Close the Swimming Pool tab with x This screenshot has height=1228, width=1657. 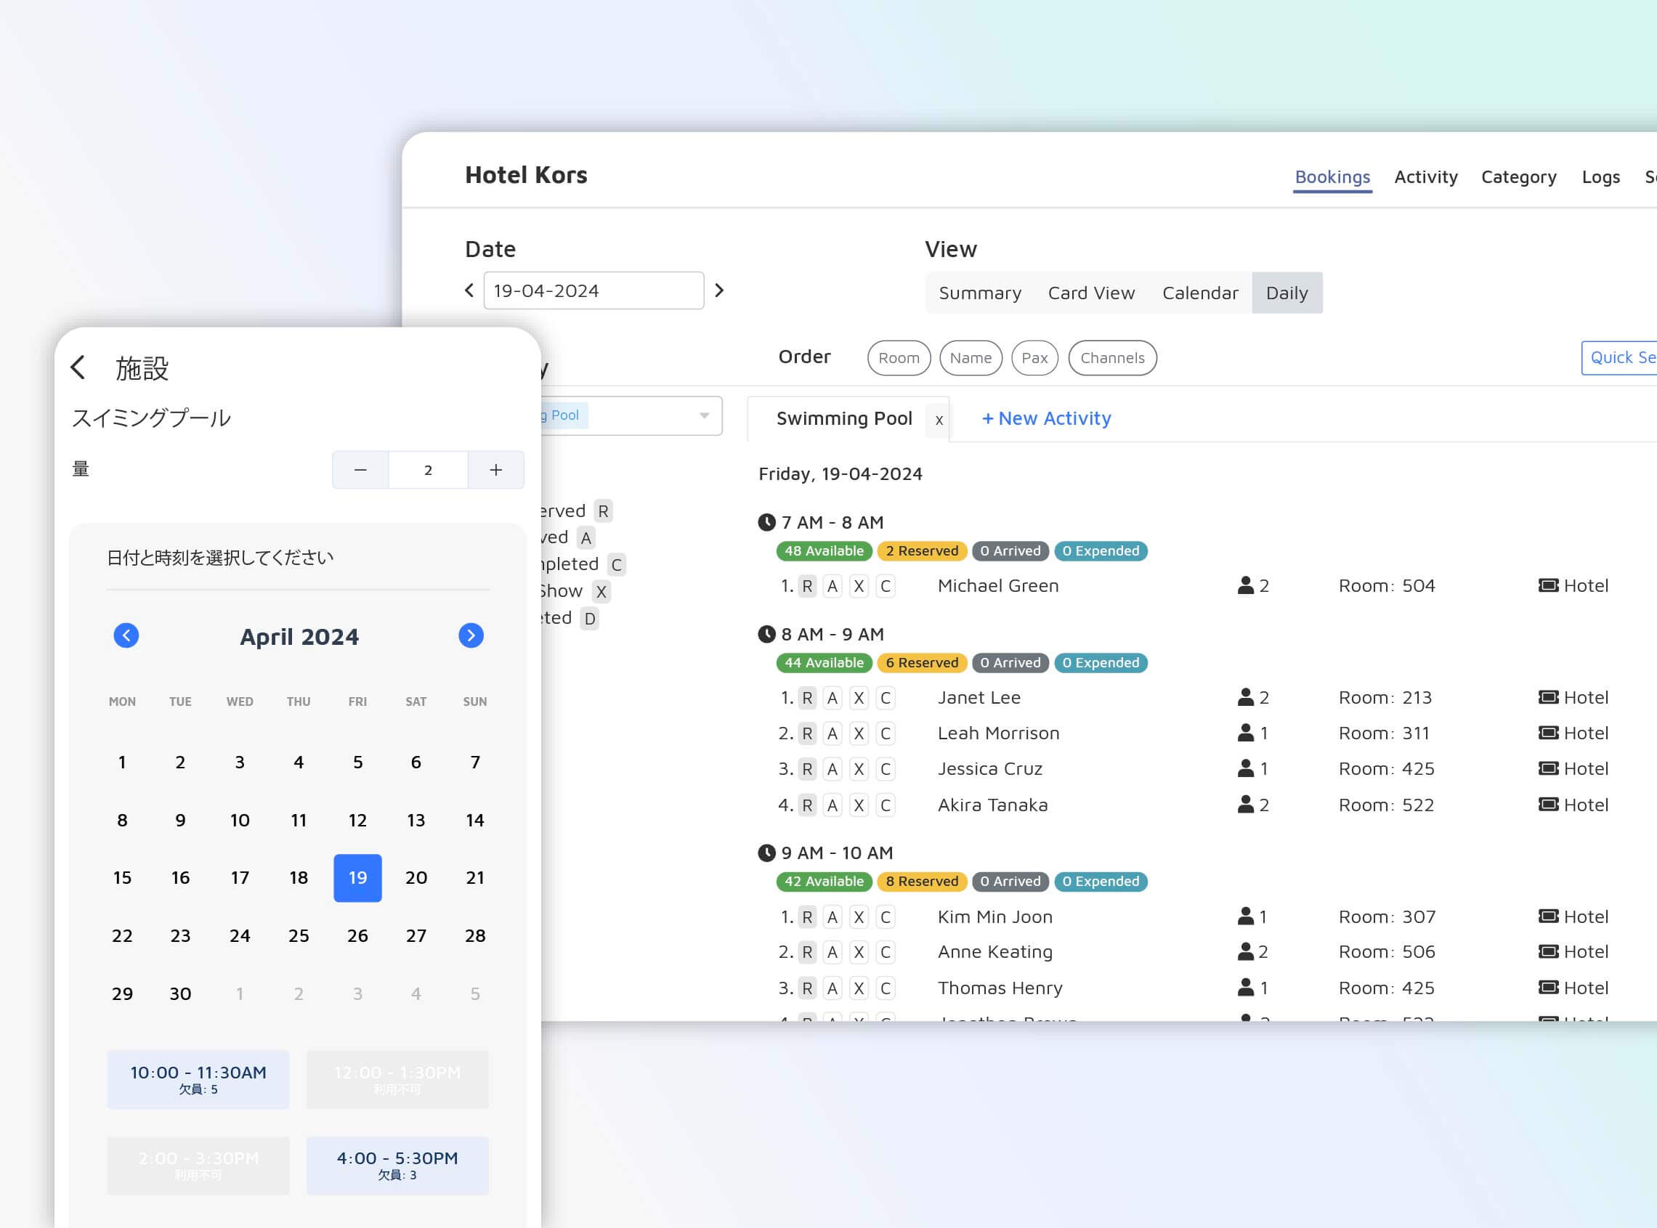pos(939,420)
